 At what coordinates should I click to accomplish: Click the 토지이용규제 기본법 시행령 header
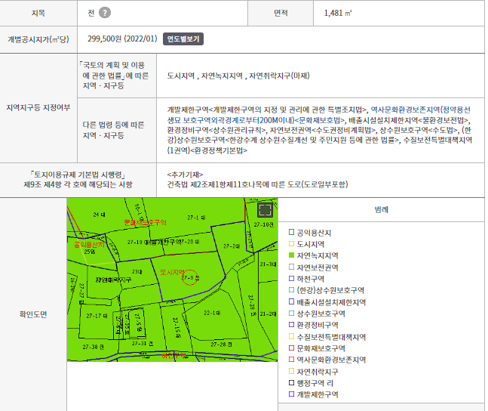(x=78, y=180)
